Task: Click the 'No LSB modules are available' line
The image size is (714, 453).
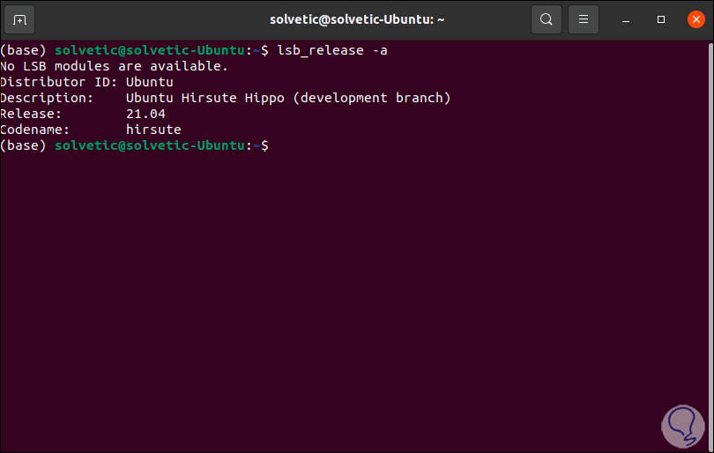Action: click(115, 66)
